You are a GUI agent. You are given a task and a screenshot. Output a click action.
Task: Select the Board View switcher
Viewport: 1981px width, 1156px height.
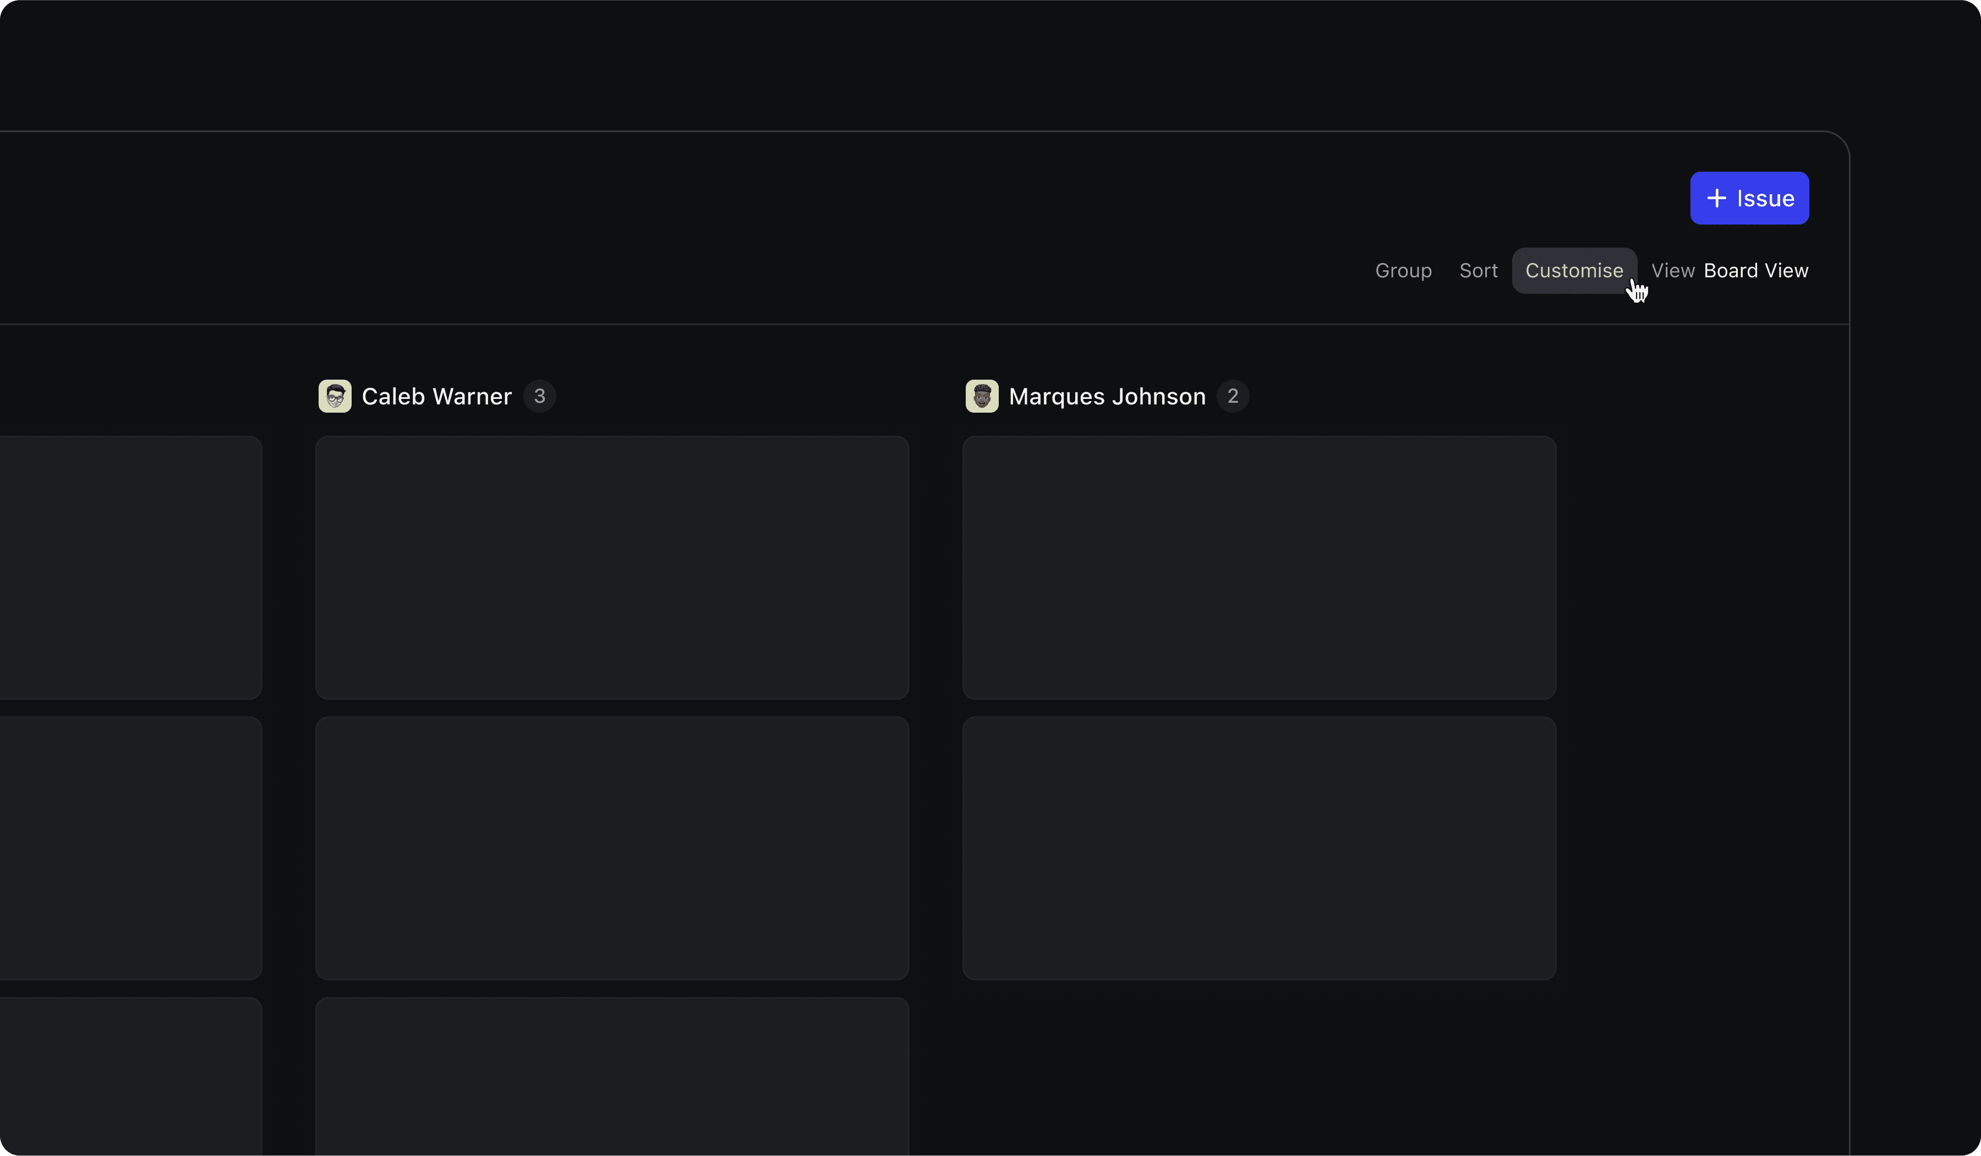click(1755, 270)
